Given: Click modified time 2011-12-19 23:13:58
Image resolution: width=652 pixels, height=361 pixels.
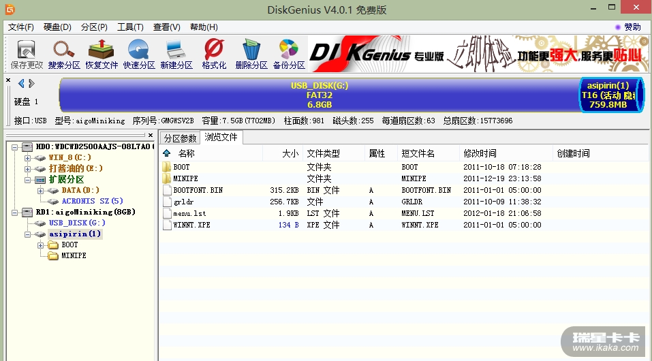Looking at the screenshot, I should tap(502, 178).
